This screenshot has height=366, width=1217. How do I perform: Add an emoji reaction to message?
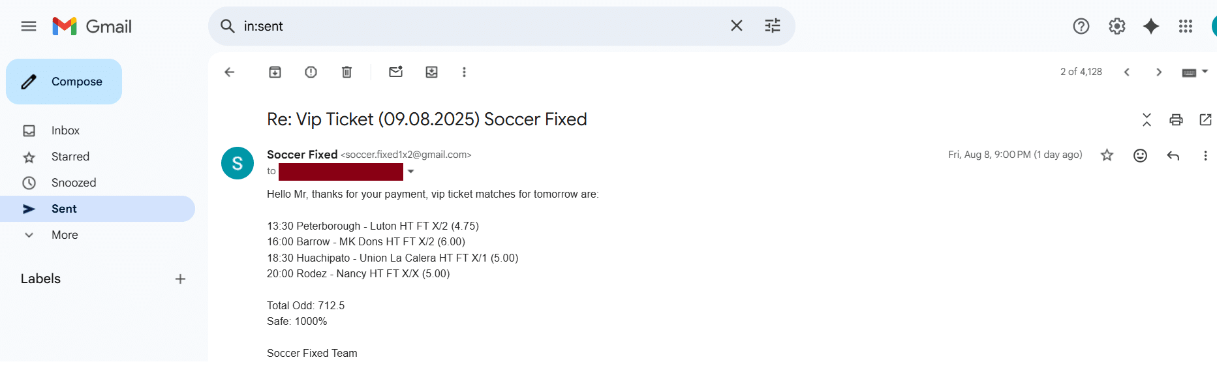pyautogui.click(x=1140, y=155)
